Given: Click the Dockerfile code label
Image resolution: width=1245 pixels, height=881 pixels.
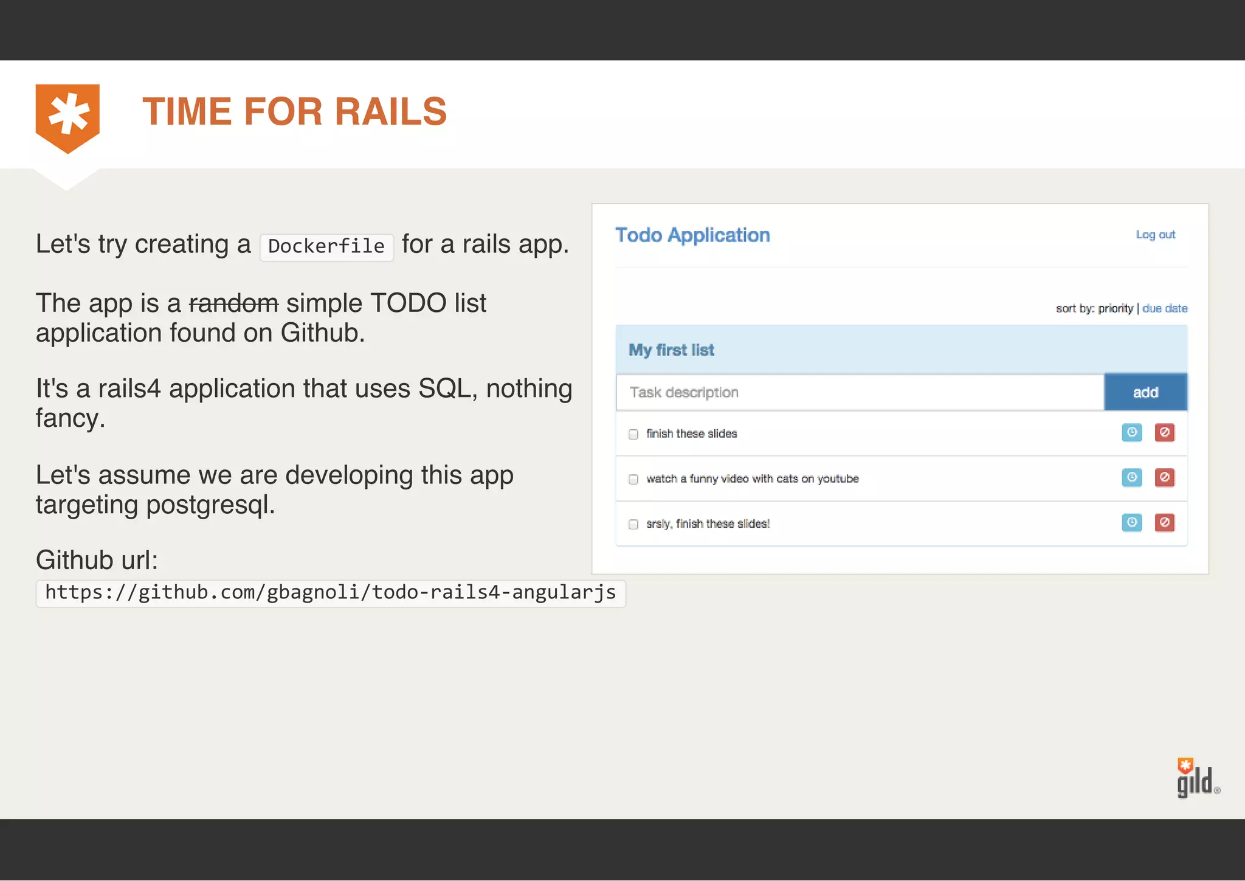Looking at the screenshot, I should click(x=326, y=247).
